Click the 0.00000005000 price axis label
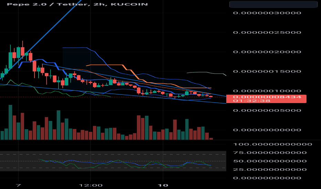This screenshot has width=321, height=189. tap(267, 110)
